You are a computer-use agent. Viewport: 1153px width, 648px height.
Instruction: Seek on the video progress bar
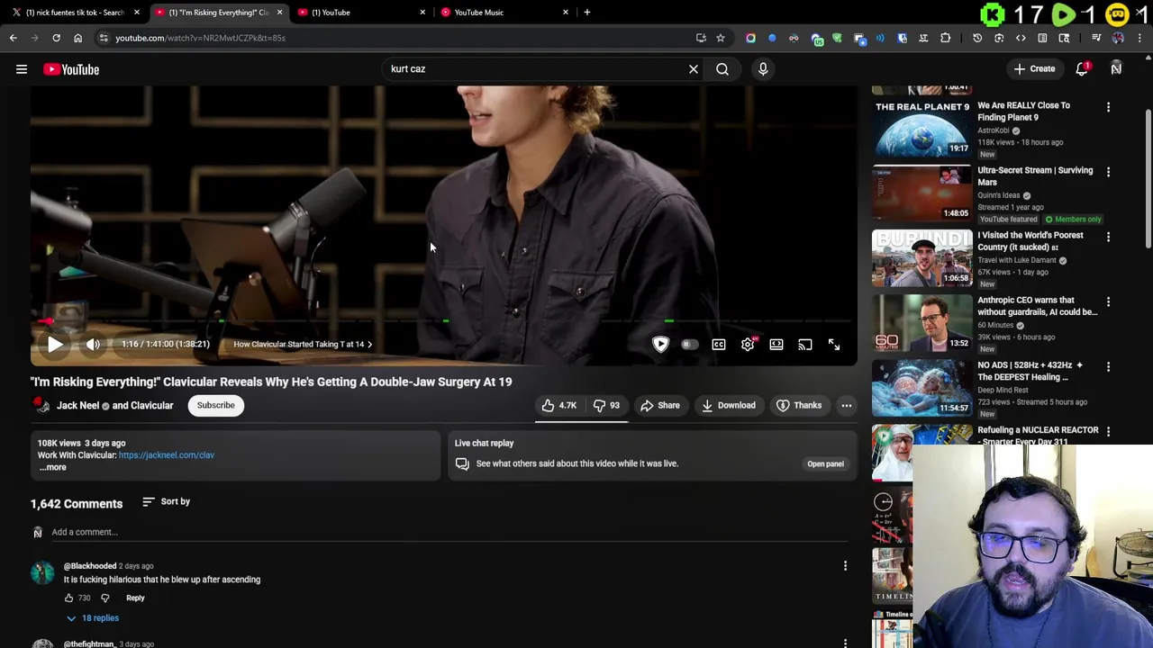coord(443,320)
